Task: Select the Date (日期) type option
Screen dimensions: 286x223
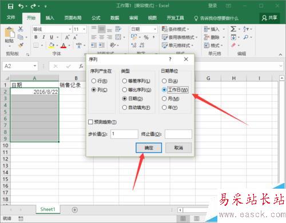Action: pyautogui.click(x=125, y=98)
